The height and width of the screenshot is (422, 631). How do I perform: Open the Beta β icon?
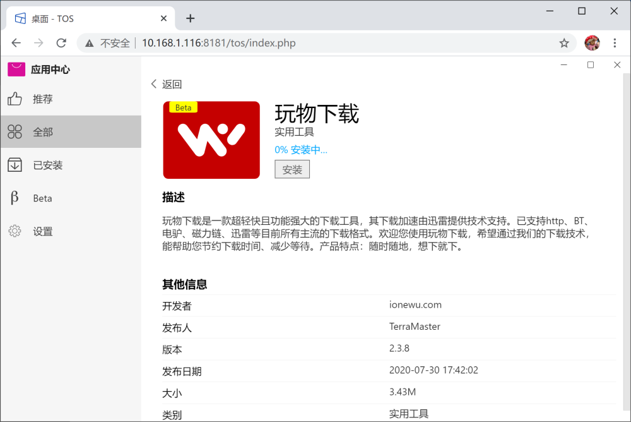tap(15, 198)
